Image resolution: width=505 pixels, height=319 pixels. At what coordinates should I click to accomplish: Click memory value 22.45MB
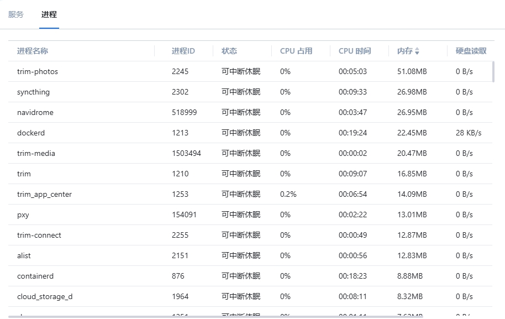tap(412, 133)
